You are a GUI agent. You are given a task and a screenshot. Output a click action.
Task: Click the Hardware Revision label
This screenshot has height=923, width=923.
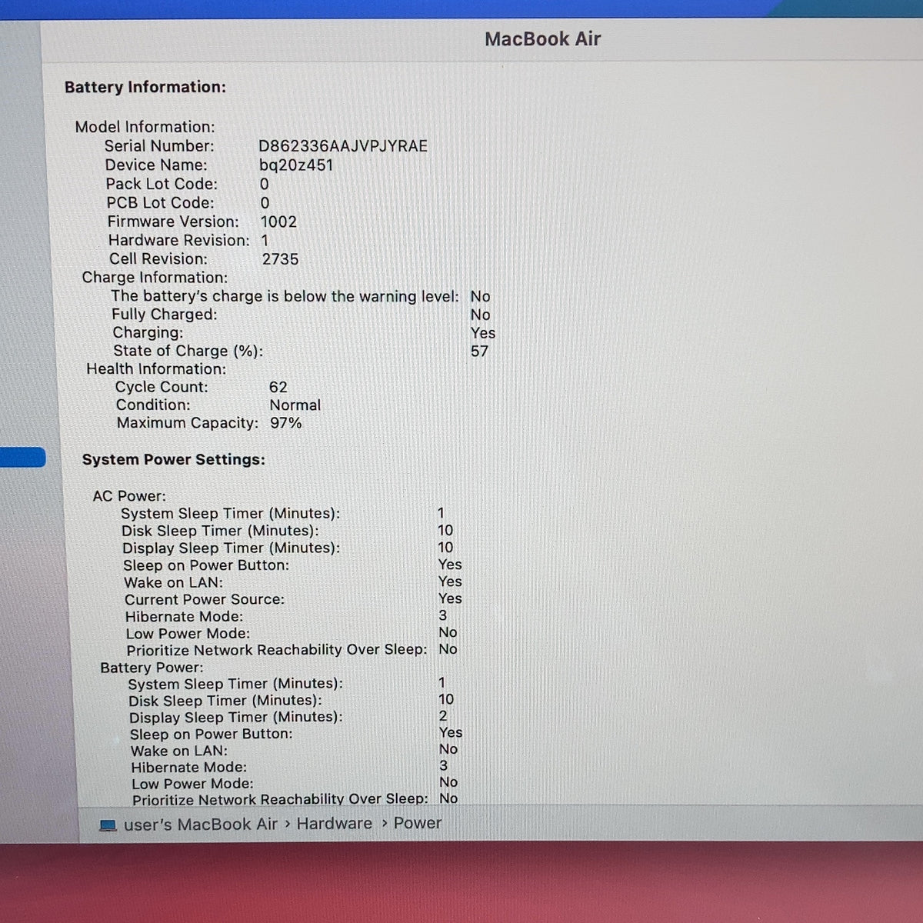pyautogui.click(x=178, y=240)
